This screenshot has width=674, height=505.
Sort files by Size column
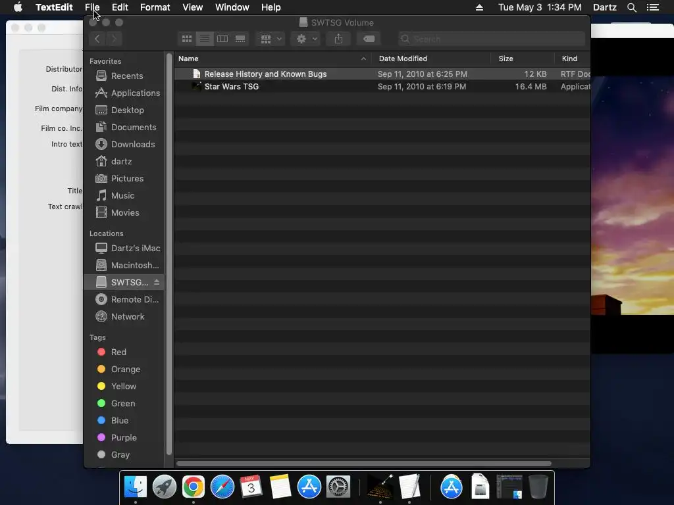pyautogui.click(x=523, y=59)
